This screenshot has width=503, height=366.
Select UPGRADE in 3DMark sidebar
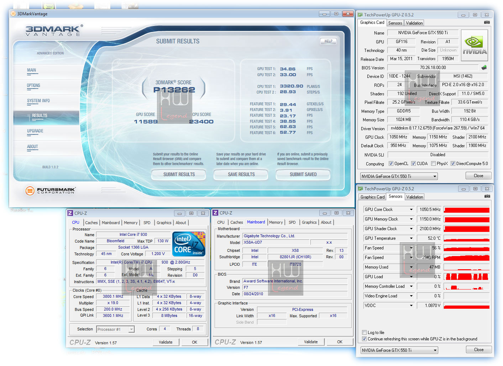point(35,131)
